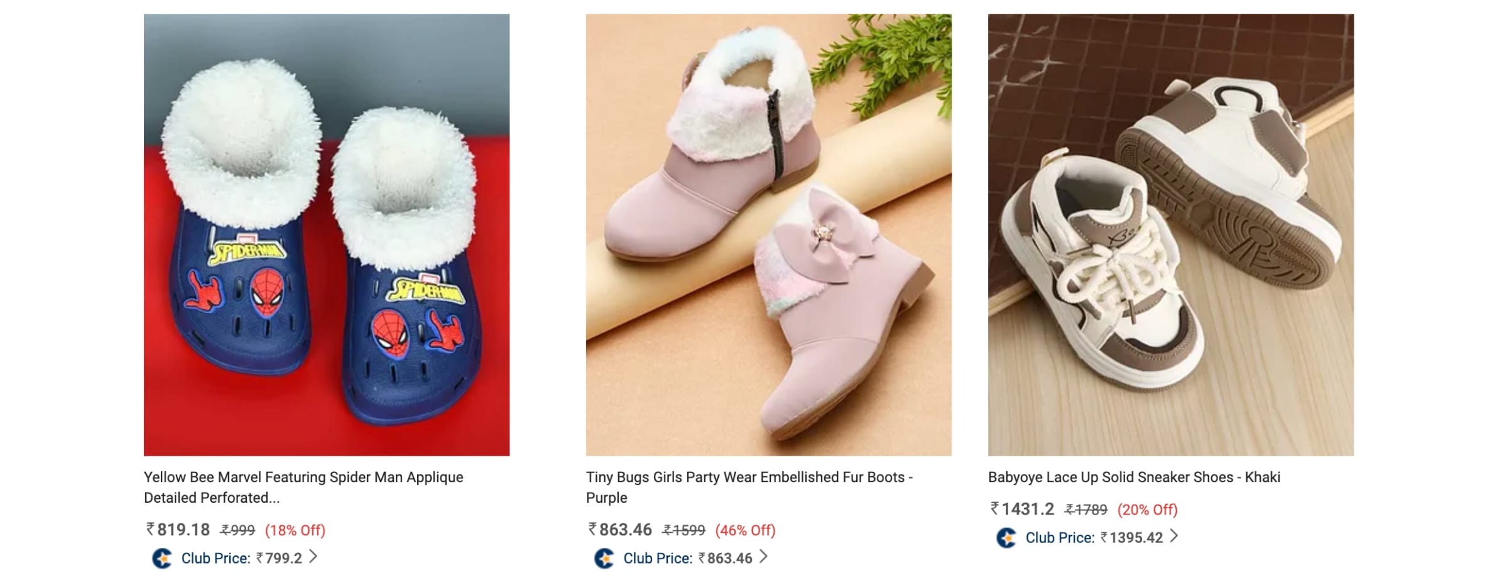Click the Club Price ₹1395.42 text
The height and width of the screenshot is (573, 1502).
(x=1094, y=538)
